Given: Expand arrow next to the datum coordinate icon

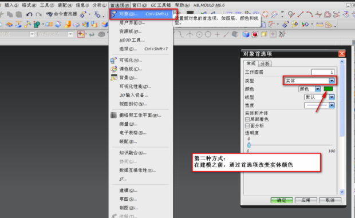Looking at the screenshot, I should pyautogui.click(x=278, y=25).
